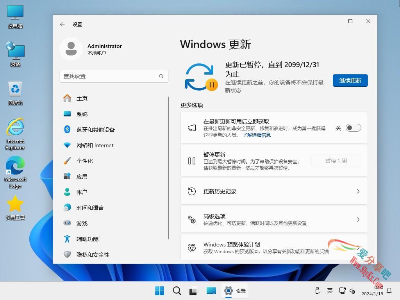The image size is (400, 300).
Task: Select the 回收站 recycle bin desktop icon
Action: pyautogui.click(x=15, y=93)
